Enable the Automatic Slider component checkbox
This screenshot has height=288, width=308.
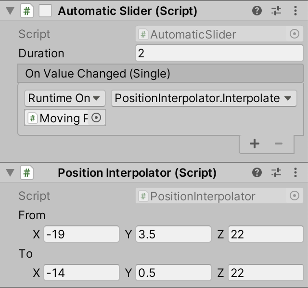tap(45, 11)
